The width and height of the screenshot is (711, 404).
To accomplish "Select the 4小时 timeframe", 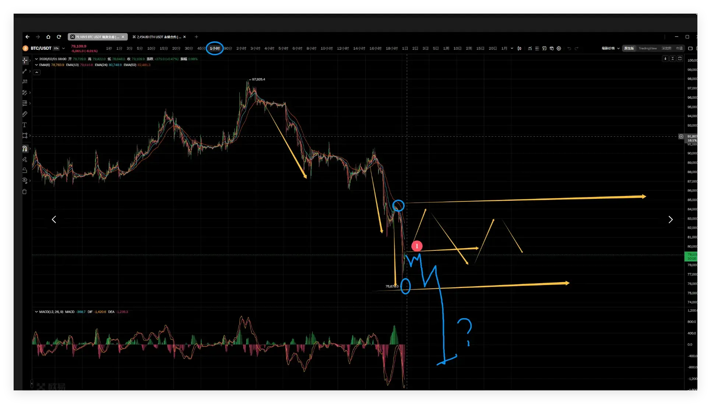I will point(269,48).
